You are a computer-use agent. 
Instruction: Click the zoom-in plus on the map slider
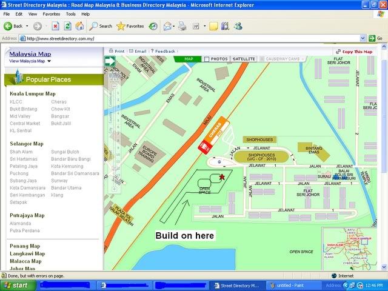pyautogui.click(x=115, y=189)
